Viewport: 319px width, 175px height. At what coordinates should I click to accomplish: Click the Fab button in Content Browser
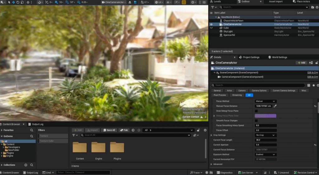[124, 130]
